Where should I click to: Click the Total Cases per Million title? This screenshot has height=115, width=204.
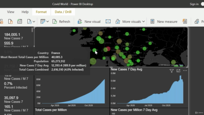point(51,110)
